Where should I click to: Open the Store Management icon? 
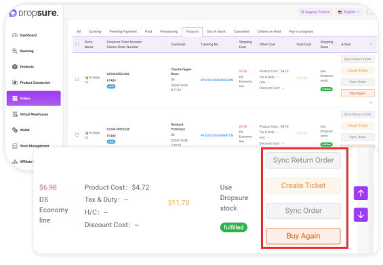point(15,145)
